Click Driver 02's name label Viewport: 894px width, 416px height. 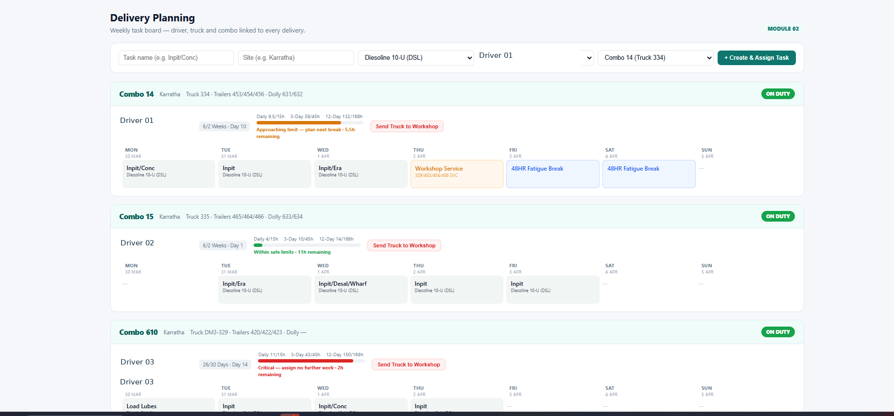(x=138, y=243)
